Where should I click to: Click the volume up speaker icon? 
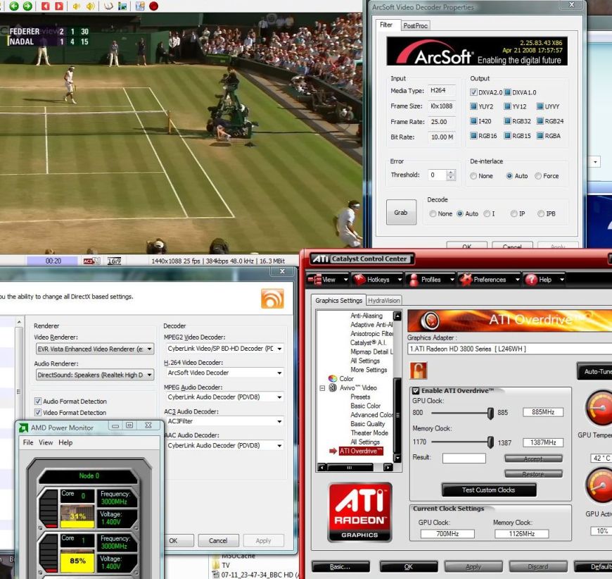coord(91,6)
